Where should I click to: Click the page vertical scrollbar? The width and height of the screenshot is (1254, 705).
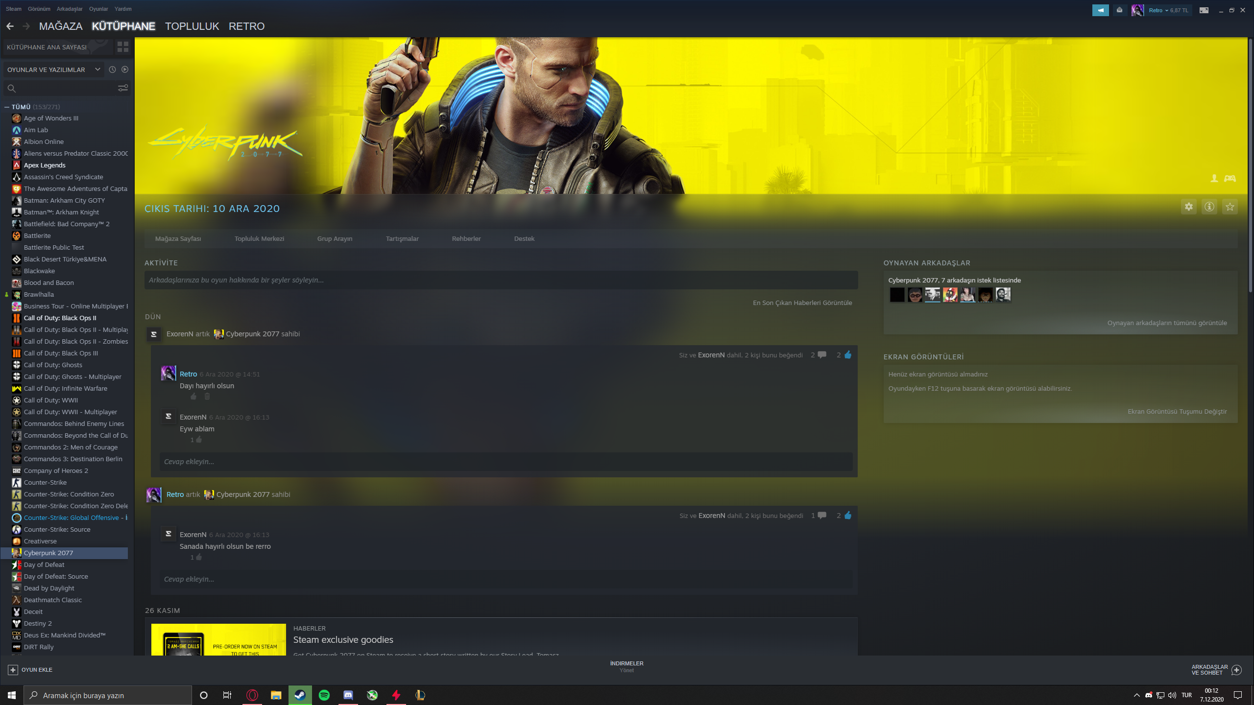pos(1250,166)
